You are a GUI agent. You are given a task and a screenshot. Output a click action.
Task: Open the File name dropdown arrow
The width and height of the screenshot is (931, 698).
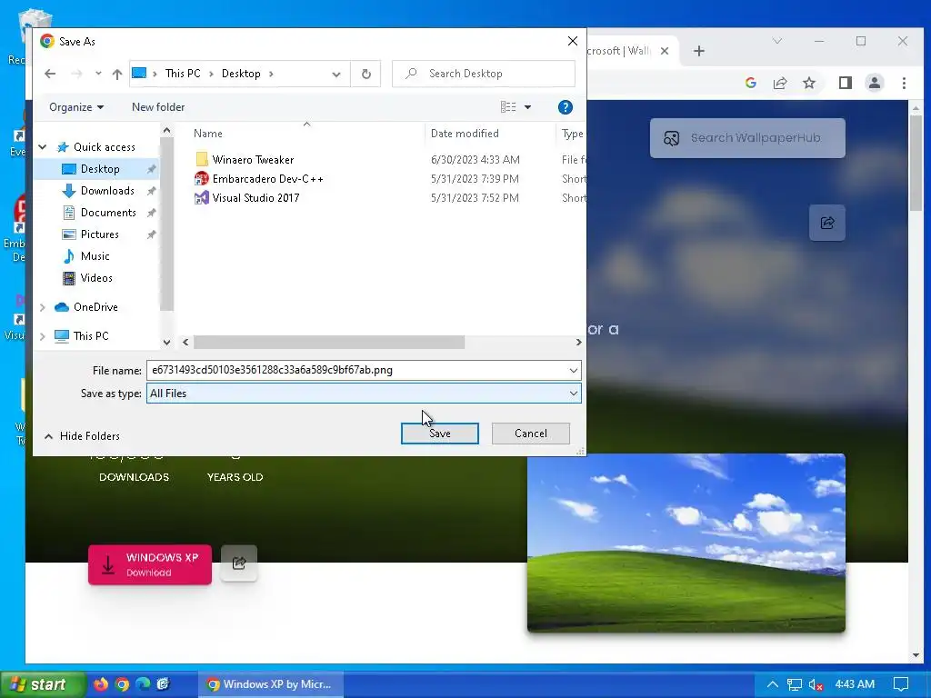[x=573, y=371]
